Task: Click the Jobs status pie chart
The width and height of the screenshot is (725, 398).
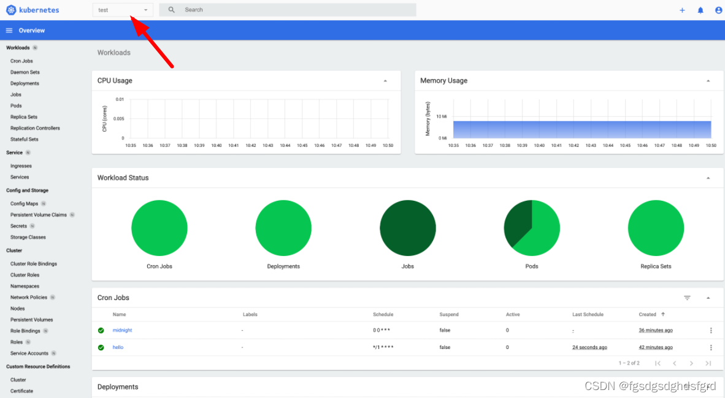Action: click(x=408, y=228)
